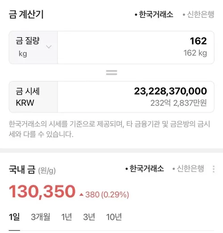
Task: Expand the gold mass unit chevron
Action: coord(49,47)
